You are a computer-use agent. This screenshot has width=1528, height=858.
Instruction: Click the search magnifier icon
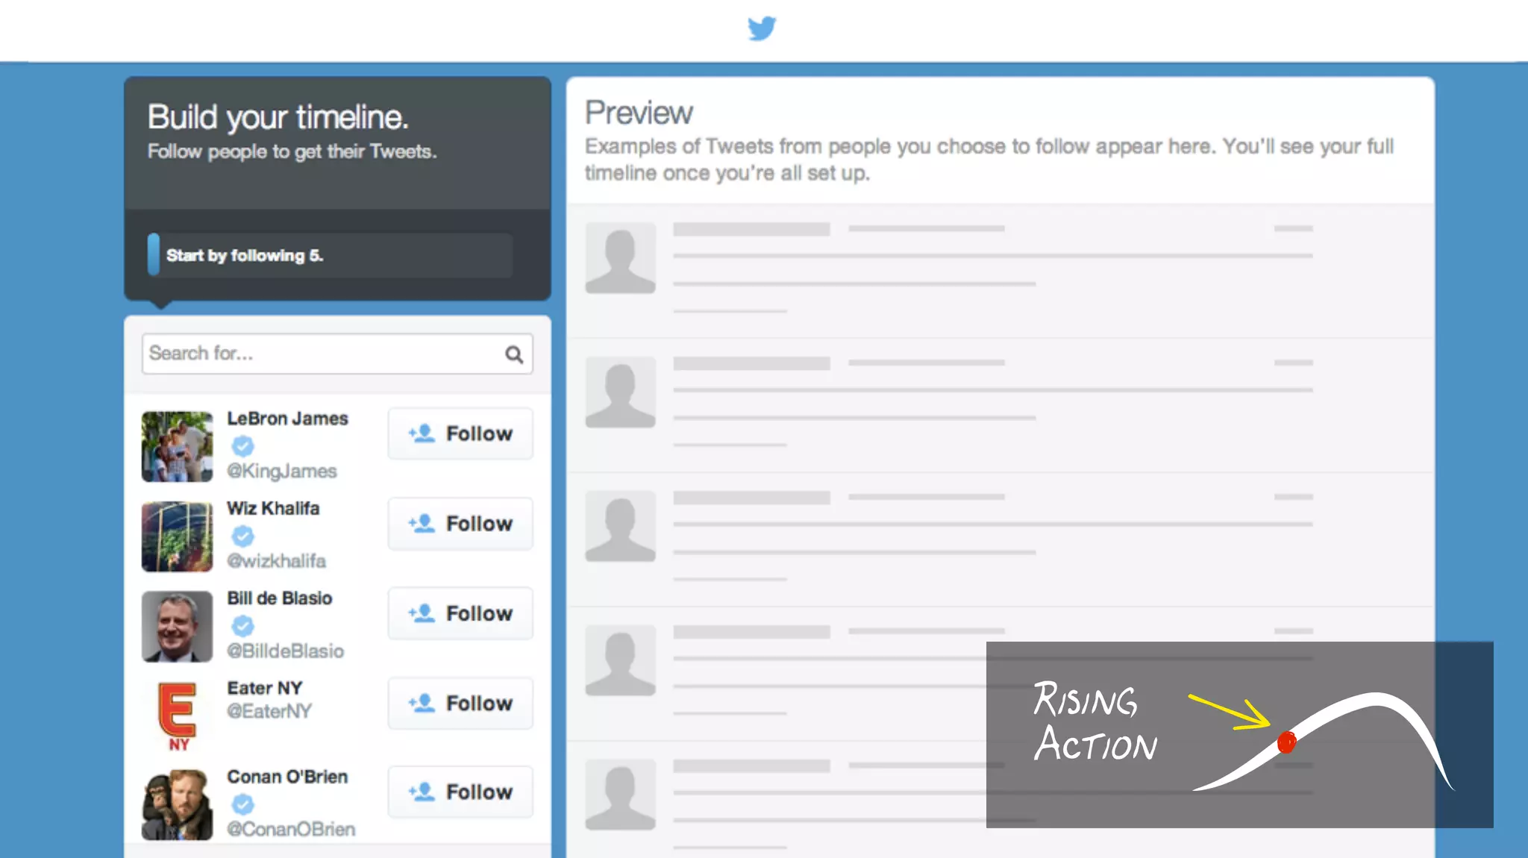point(514,354)
